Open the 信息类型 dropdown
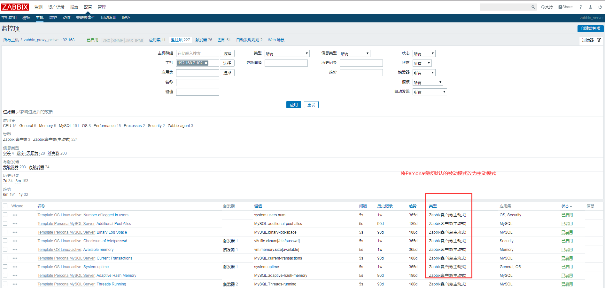The image size is (605, 288). (355, 53)
